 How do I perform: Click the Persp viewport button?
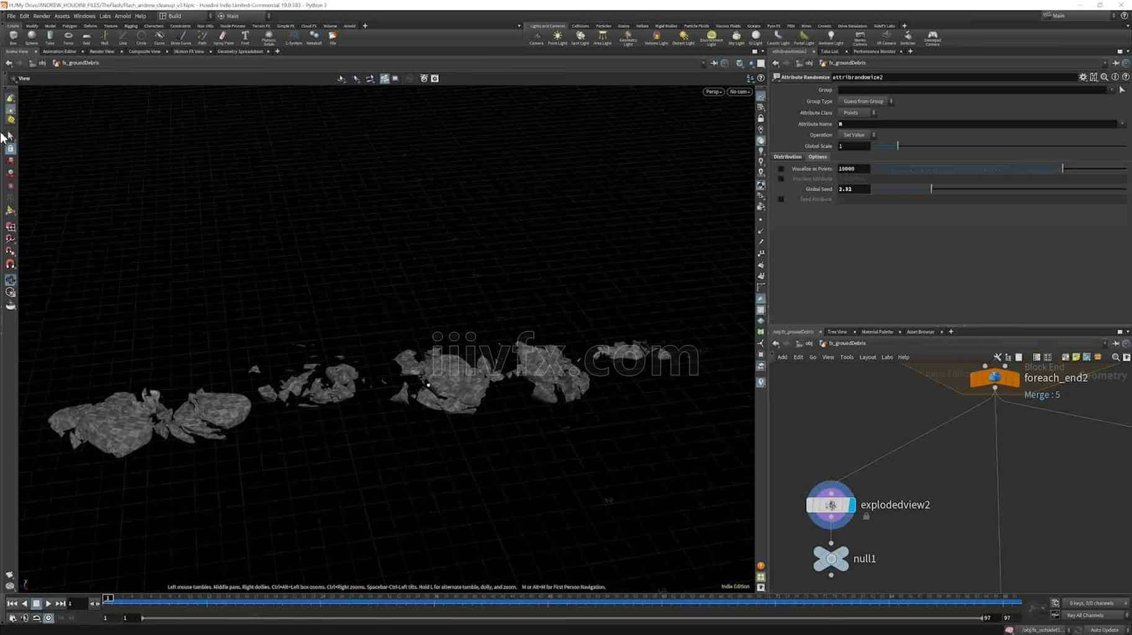[713, 92]
